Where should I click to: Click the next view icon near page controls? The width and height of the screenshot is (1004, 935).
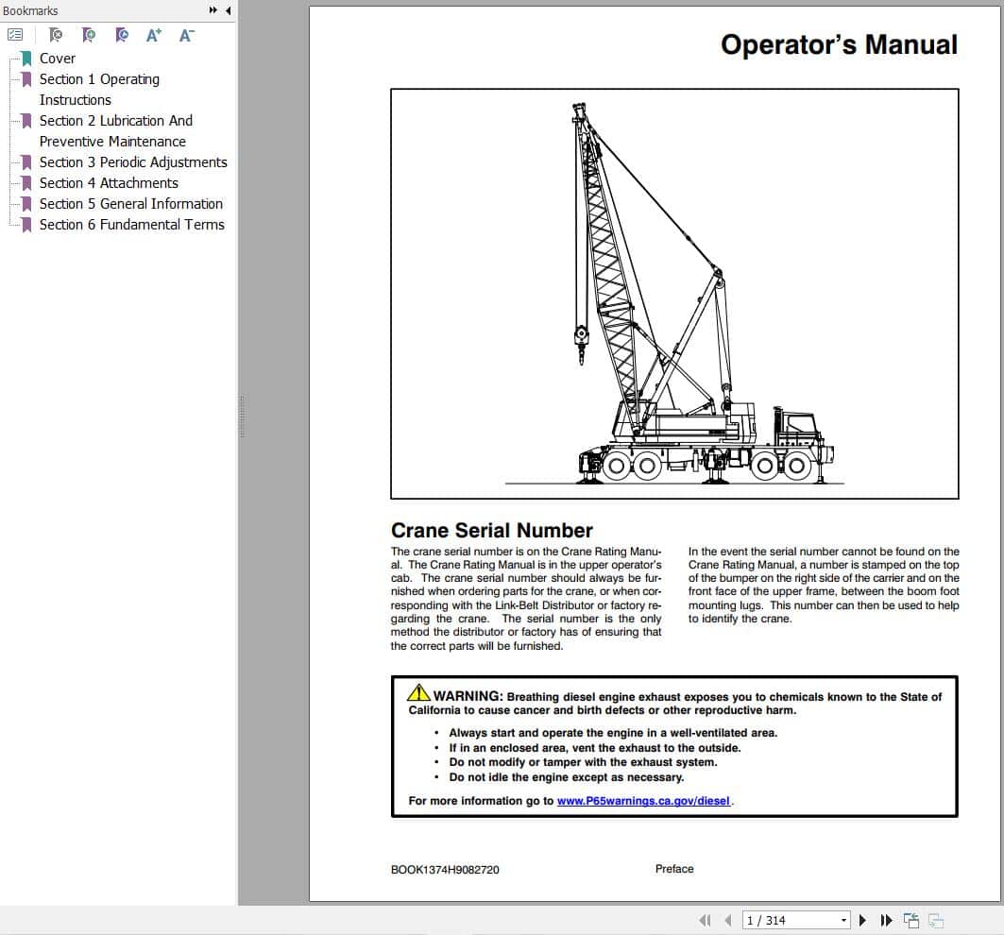click(936, 919)
